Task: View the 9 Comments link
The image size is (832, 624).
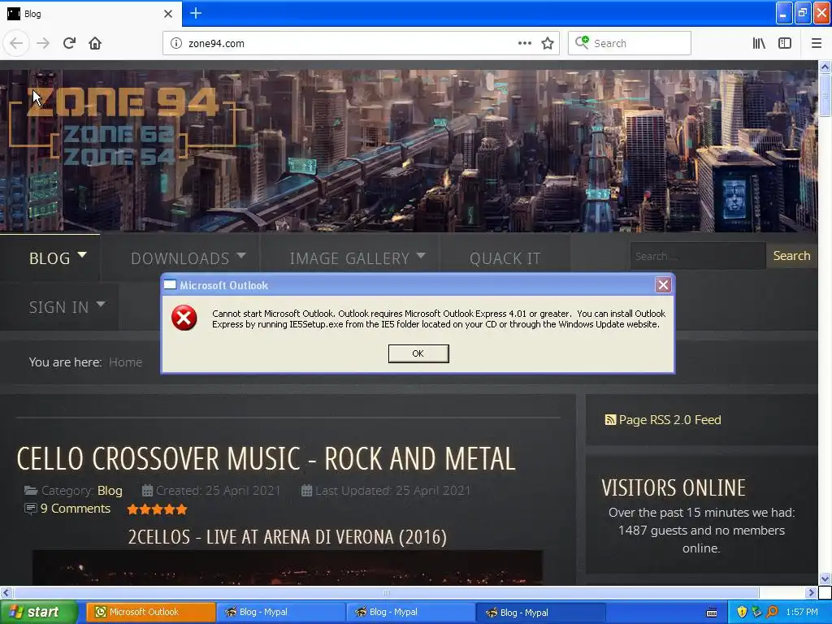Action: coord(76,509)
